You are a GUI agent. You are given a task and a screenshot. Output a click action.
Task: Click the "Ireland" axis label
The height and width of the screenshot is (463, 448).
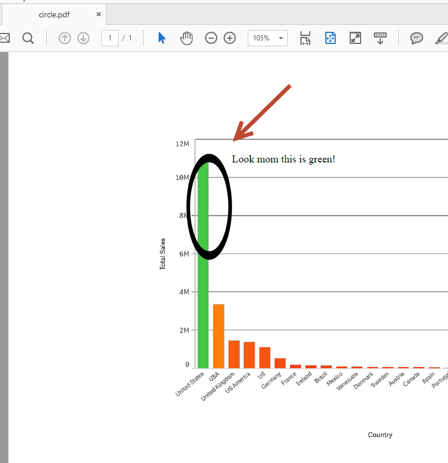point(304,379)
